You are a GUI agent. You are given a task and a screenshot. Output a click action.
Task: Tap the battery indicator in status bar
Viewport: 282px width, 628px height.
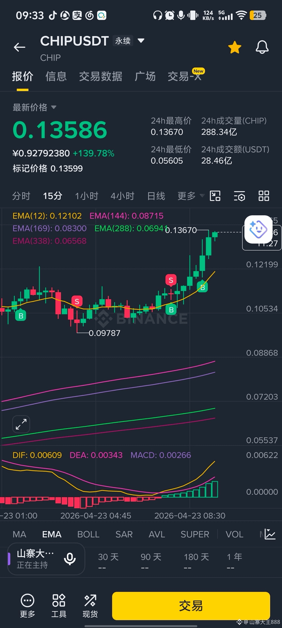[258, 15]
